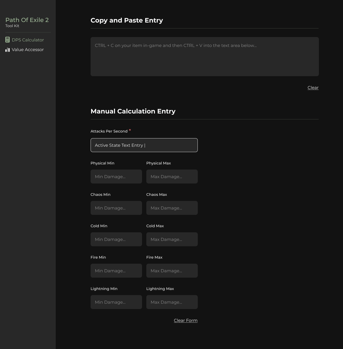The height and width of the screenshot is (349, 343).
Task: Click the Cold Max label
Action: [155, 226]
